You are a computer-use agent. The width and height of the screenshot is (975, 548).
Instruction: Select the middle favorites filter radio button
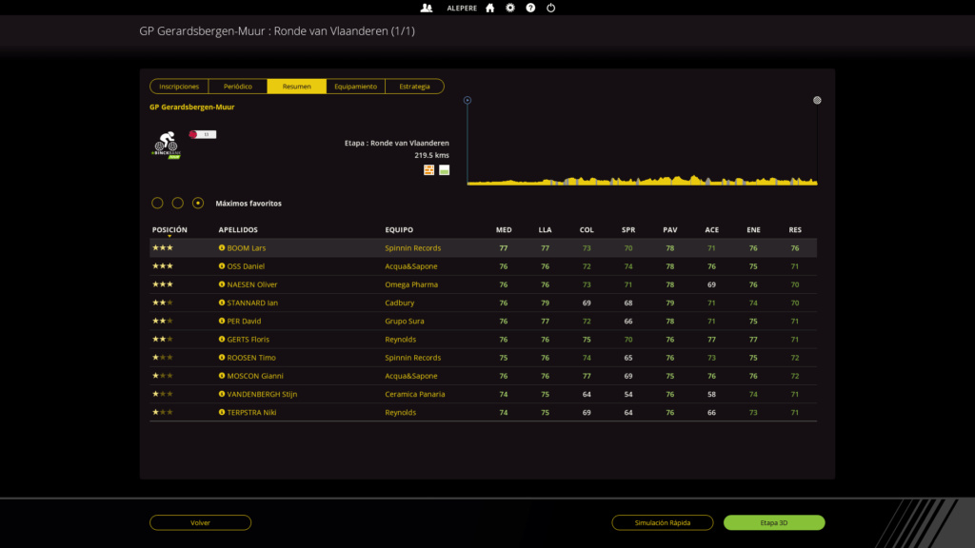tap(178, 204)
